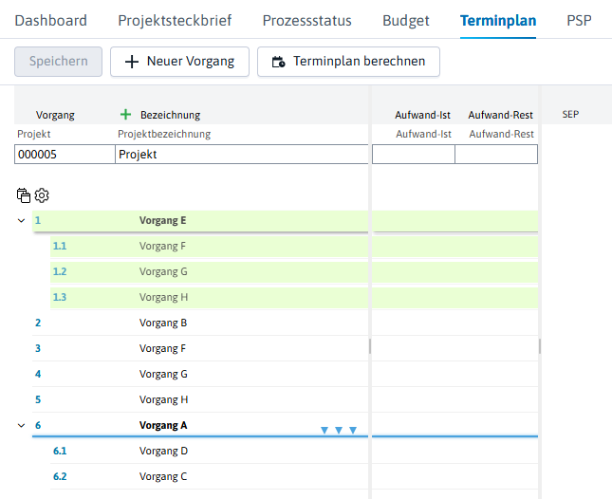The width and height of the screenshot is (612, 499).
Task: Click the Speichern button
Action: coord(59,62)
